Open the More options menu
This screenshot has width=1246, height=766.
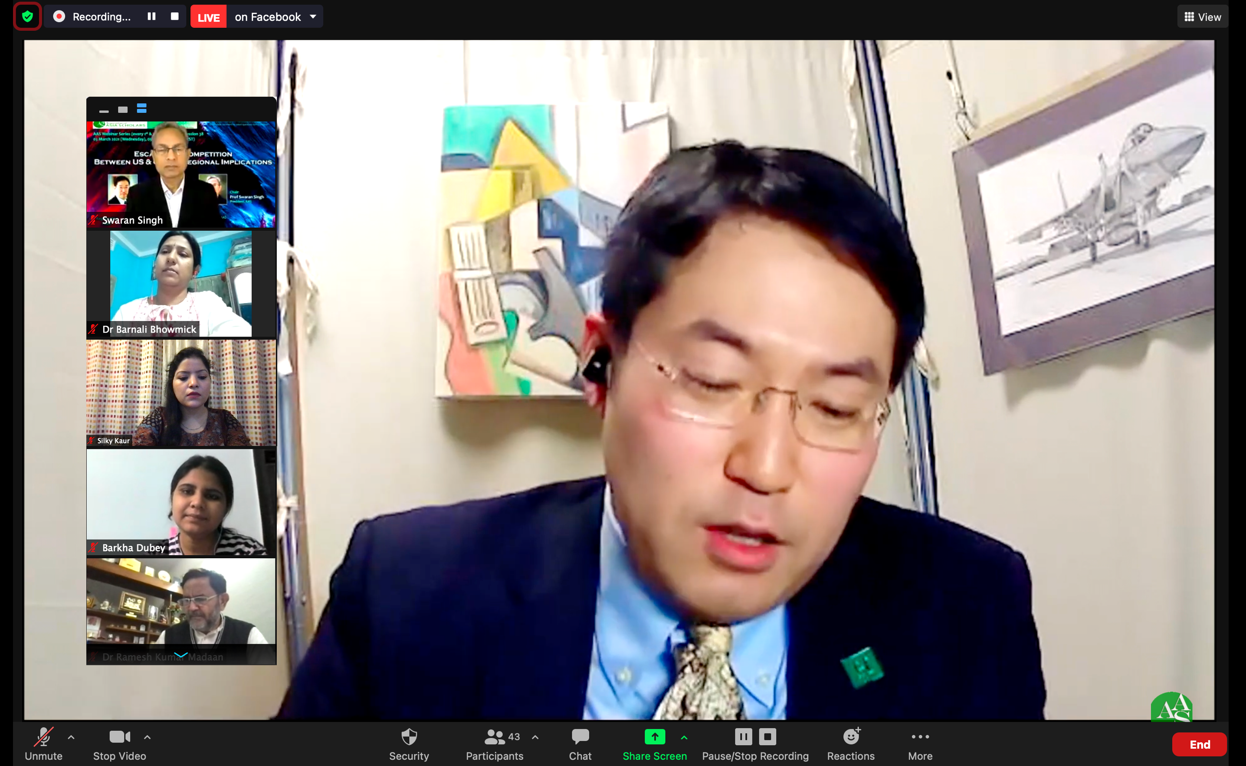tap(920, 743)
